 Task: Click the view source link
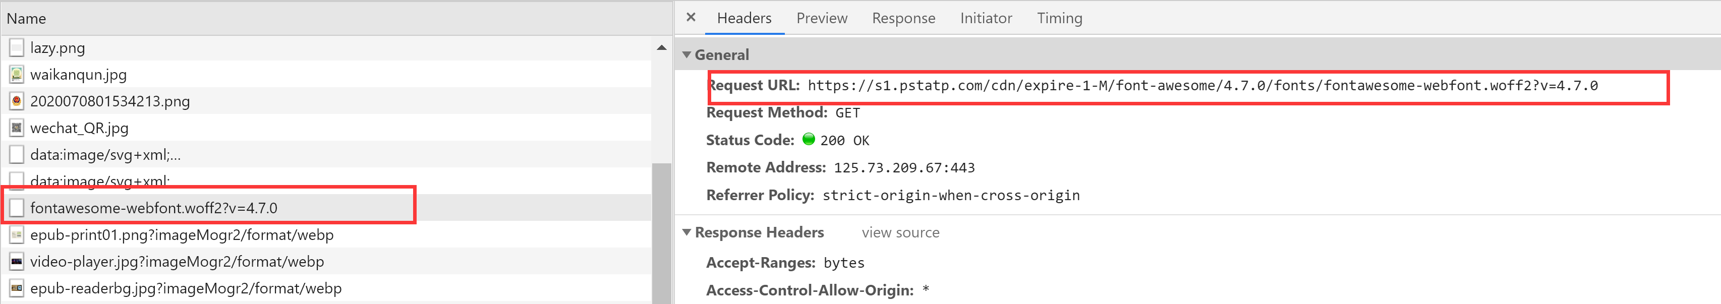pyautogui.click(x=900, y=232)
